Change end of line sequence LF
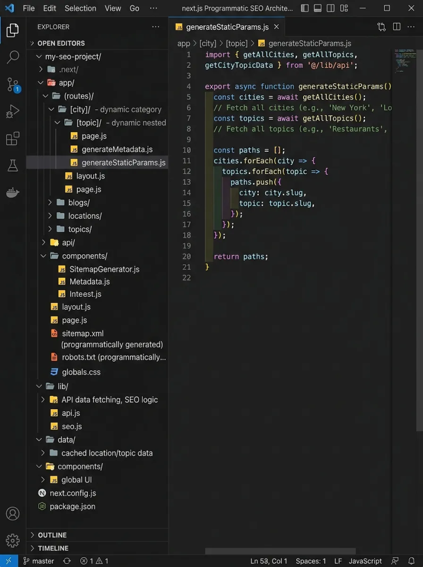This screenshot has width=423, height=567. pos(338,561)
